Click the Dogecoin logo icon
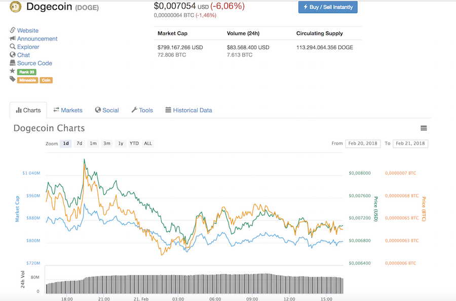456x301 pixels. click(15, 7)
